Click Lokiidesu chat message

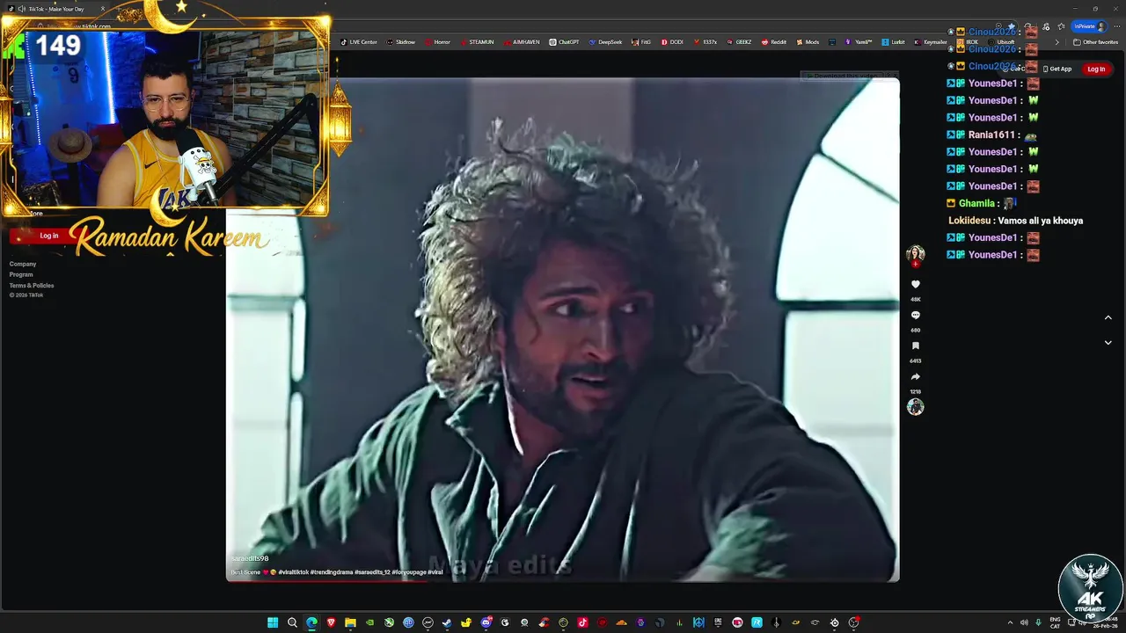(1015, 221)
